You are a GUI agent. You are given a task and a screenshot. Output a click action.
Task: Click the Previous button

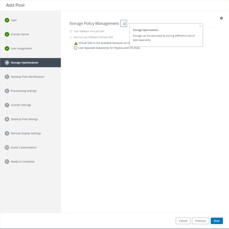point(201,221)
